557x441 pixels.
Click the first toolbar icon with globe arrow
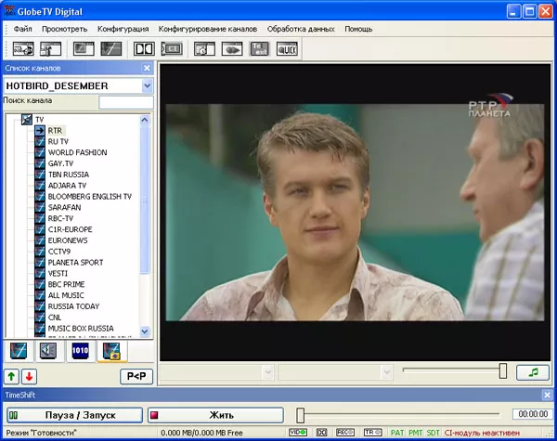pos(23,48)
